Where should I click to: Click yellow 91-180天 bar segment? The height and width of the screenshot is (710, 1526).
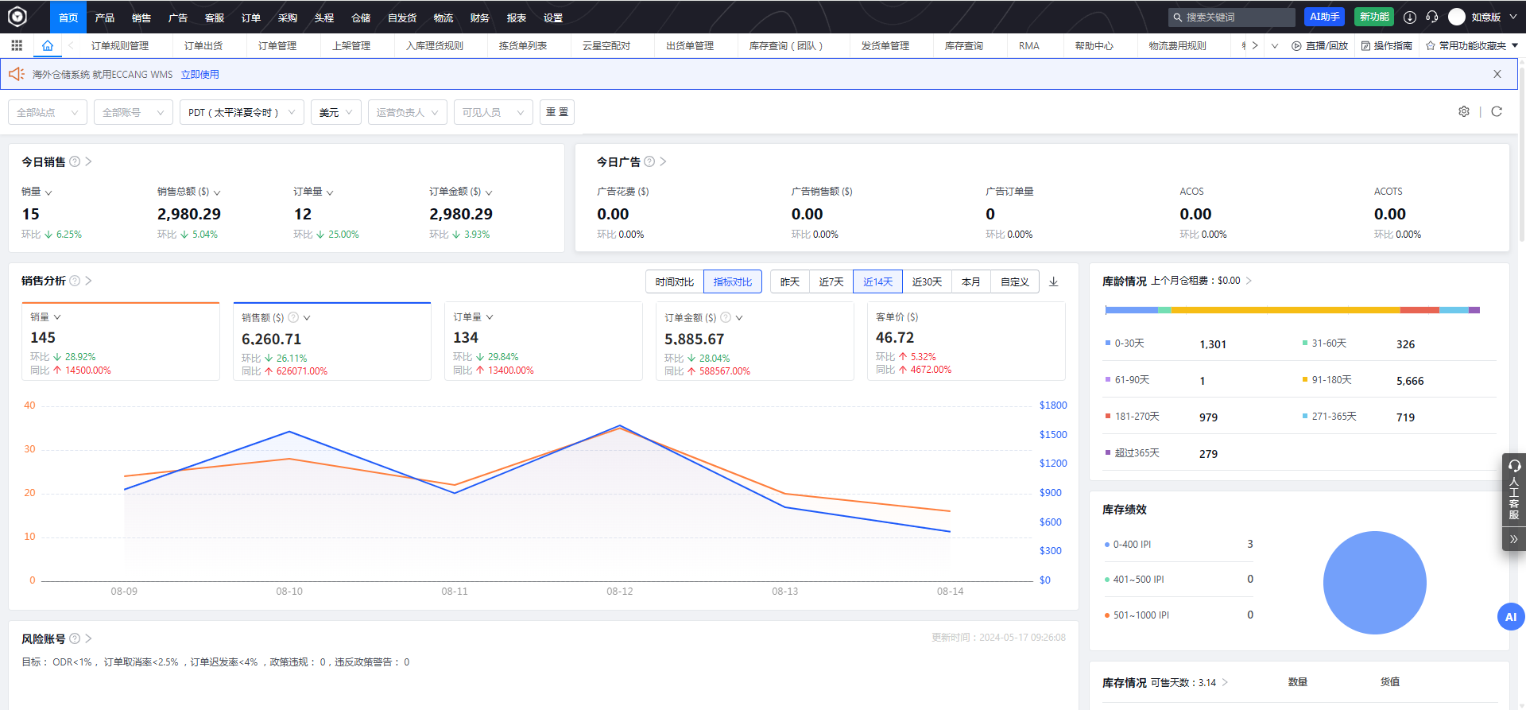click(1285, 310)
